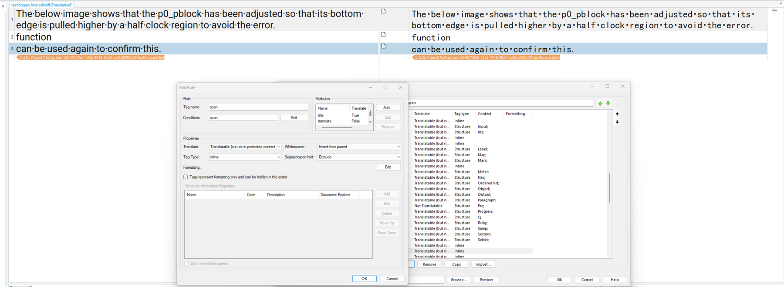
Task: Click the Import... button
Action: 483,264
